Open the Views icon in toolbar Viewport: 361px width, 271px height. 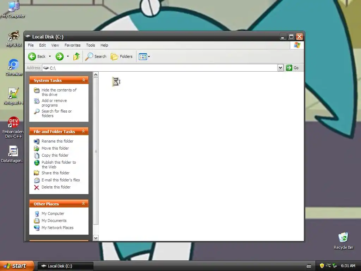coord(143,56)
